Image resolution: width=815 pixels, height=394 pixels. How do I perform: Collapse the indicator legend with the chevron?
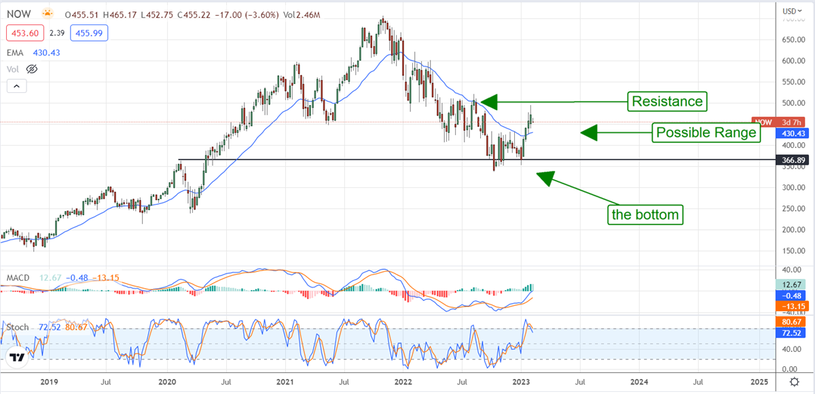tap(16, 86)
